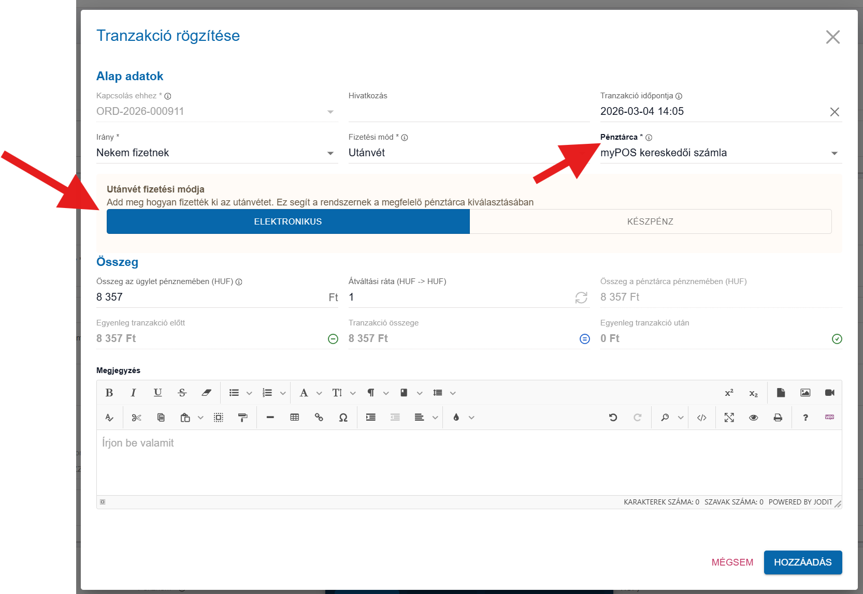This screenshot has height=594, width=863.
Task: Open editor fullscreen mode
Action: click(x=729, y=418)
